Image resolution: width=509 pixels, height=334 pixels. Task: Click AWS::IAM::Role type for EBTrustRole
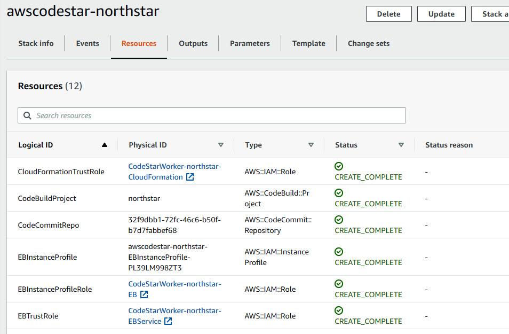[270, 315]
